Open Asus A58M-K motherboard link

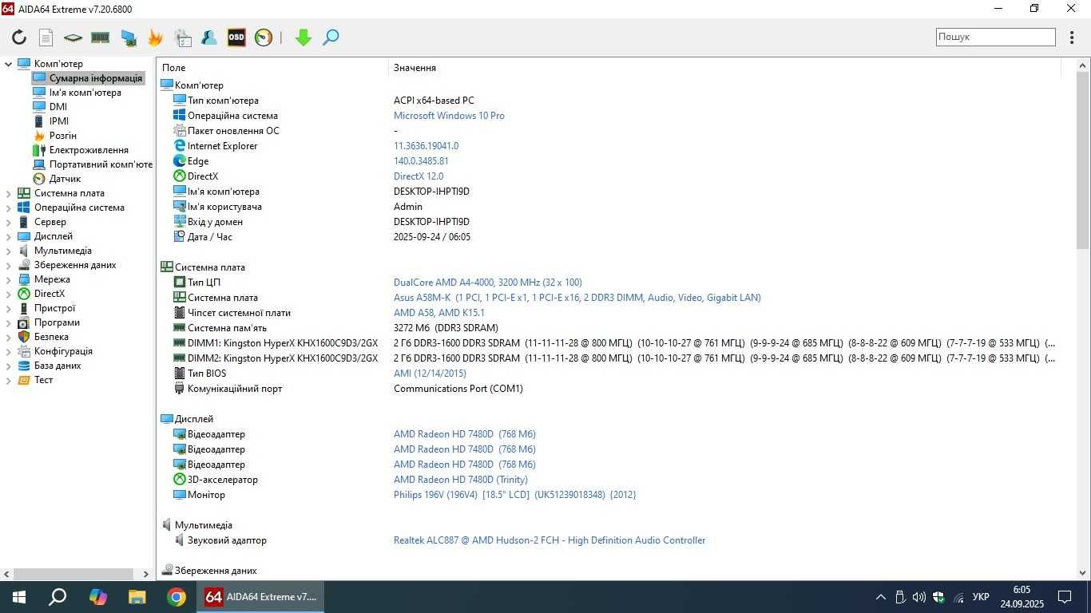pyautogui.click(x=577, y=298)
